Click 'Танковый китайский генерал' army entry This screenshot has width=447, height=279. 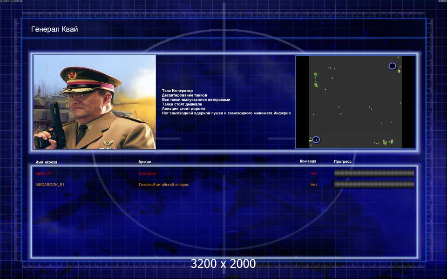click(x=163, y=185)
